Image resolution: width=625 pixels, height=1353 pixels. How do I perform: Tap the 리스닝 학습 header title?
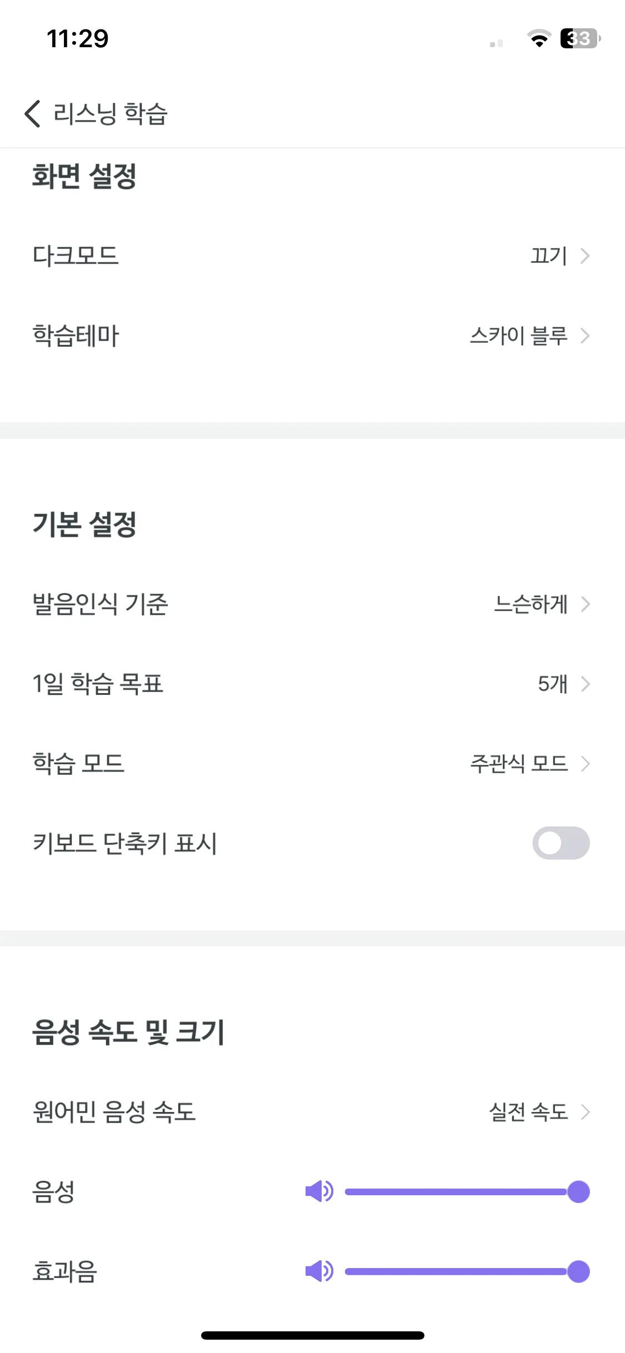tap(110, 114)
